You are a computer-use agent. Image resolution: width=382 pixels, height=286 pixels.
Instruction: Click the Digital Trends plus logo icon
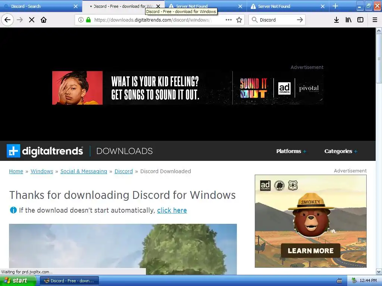13,151
